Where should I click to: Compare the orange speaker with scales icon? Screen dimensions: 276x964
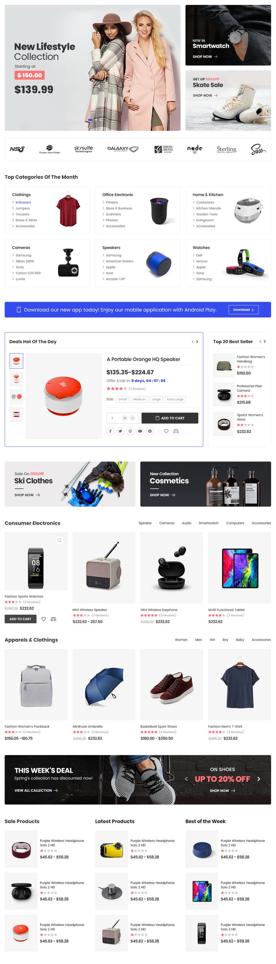click(176, 431)
